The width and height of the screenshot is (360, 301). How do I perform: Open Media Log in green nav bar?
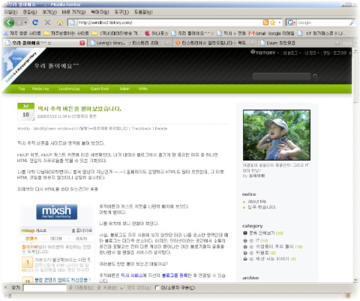(x=40, y=89)
